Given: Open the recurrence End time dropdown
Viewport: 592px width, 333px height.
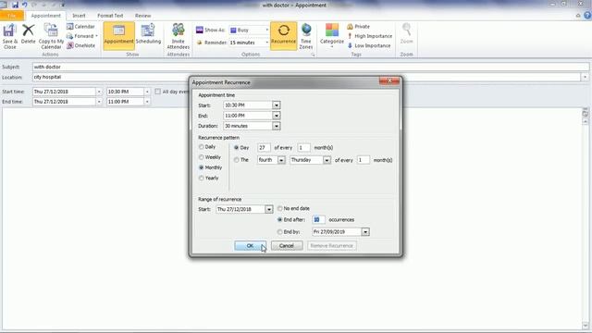Looking at the screenshot, I should tap(277, 116).
